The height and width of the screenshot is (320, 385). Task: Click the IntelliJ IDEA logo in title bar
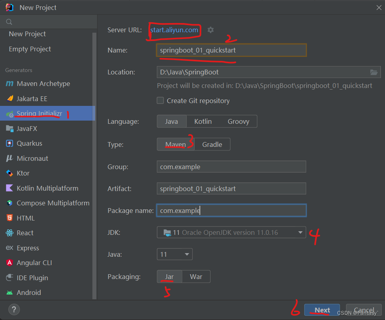click(10, 7)
